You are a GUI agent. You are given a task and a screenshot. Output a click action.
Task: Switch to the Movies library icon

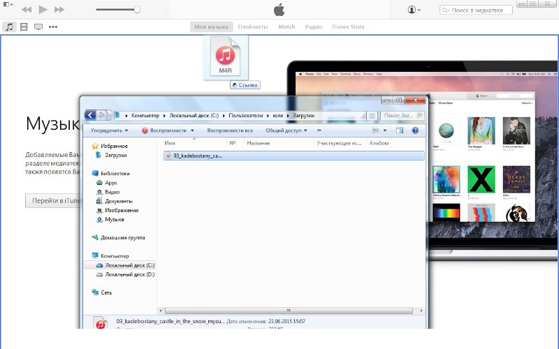tap(24, 27)
